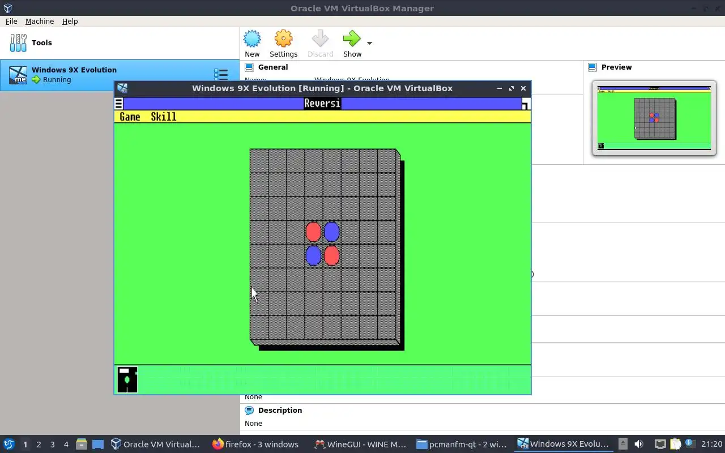Switch to Oracle VM VirtualBox taskbar entry
Viewport: 725px width, 453px height.
click(x=156, y=445)
